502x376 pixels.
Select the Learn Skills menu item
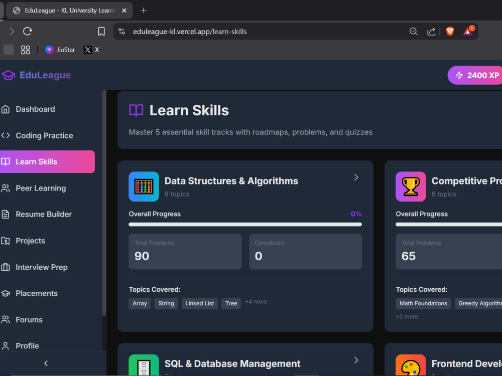point(47,162)
